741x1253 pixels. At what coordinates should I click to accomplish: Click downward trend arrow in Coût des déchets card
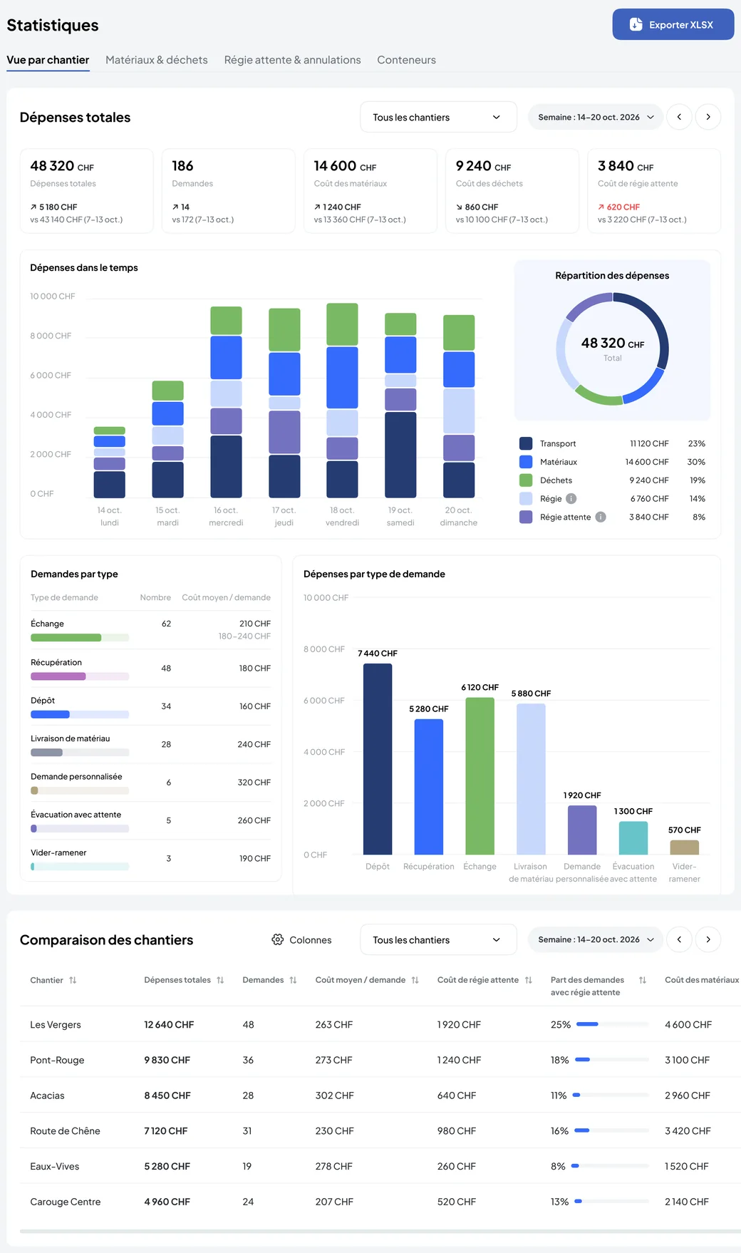[x=459, y=207]
